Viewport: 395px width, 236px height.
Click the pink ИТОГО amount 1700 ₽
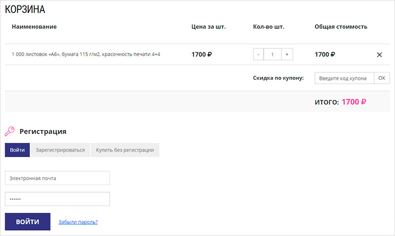(354, 102)
